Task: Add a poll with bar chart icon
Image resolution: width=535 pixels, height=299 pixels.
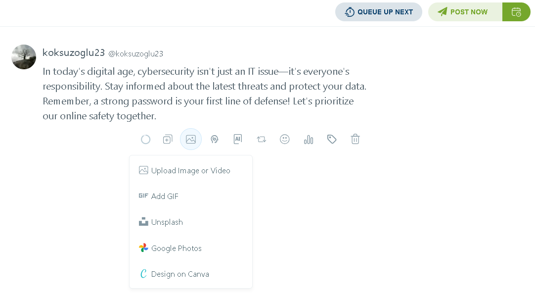Action: pyautogui.click(x=309, y=140)
